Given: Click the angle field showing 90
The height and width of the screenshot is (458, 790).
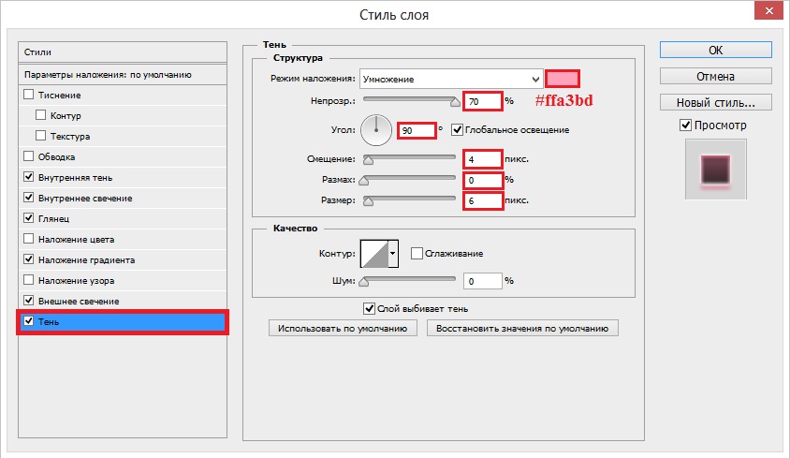Looking at the screenshot, I should pyautogui.click(x=417, y=130).
